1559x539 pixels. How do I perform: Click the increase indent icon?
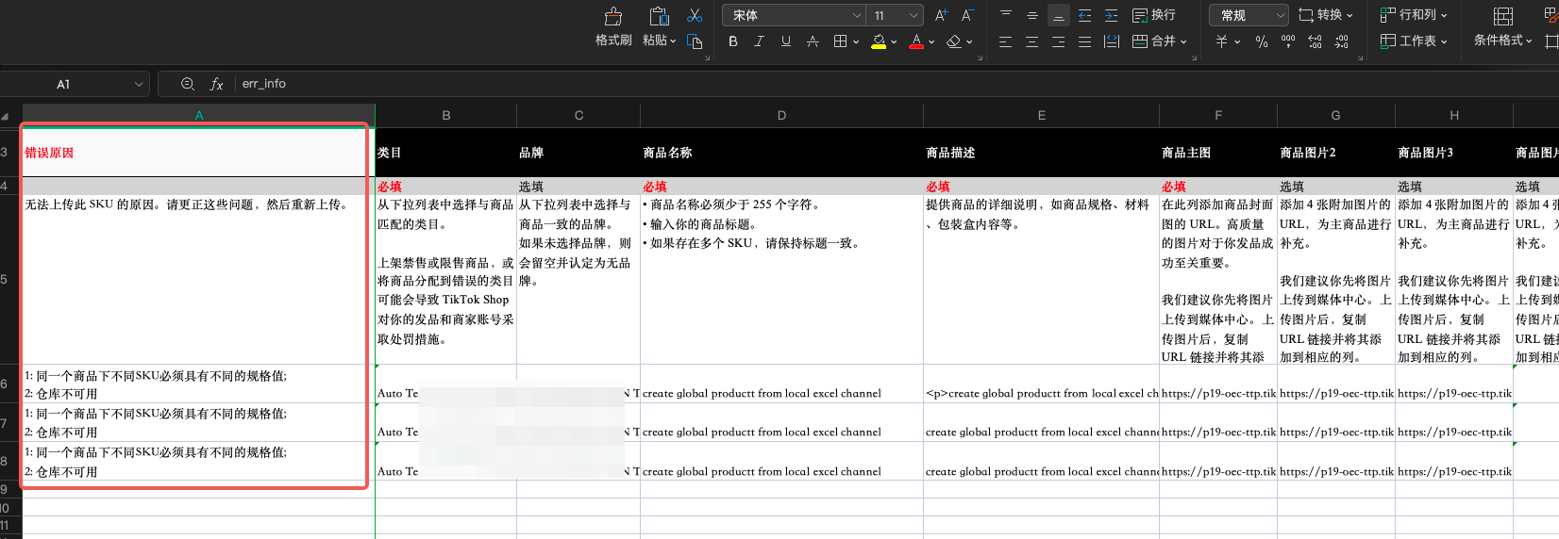(1111, 15)
